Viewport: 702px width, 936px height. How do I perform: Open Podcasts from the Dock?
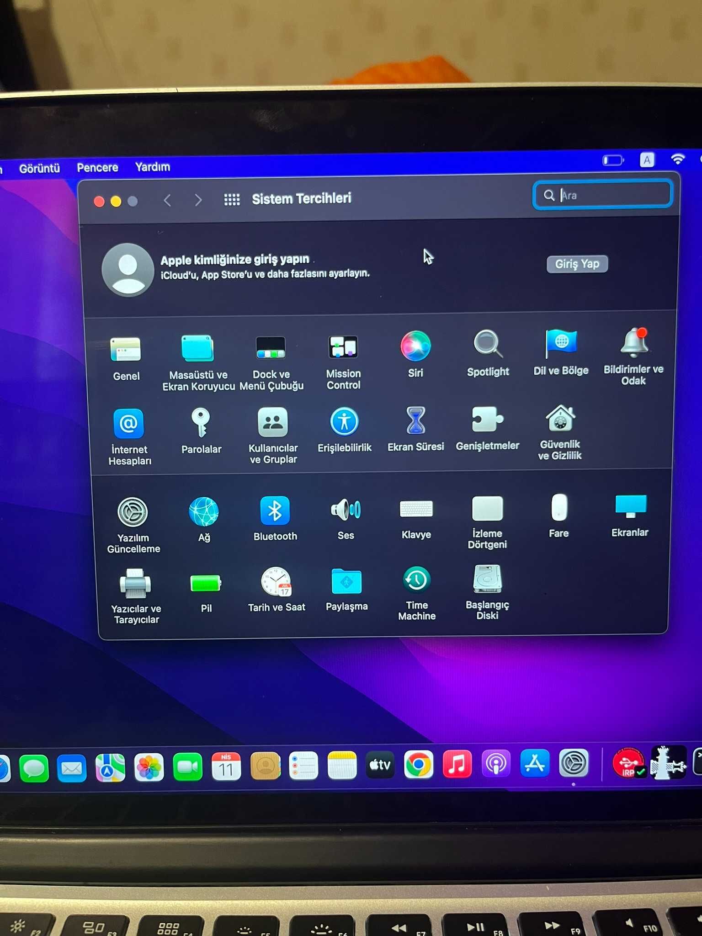click(496, 763)
